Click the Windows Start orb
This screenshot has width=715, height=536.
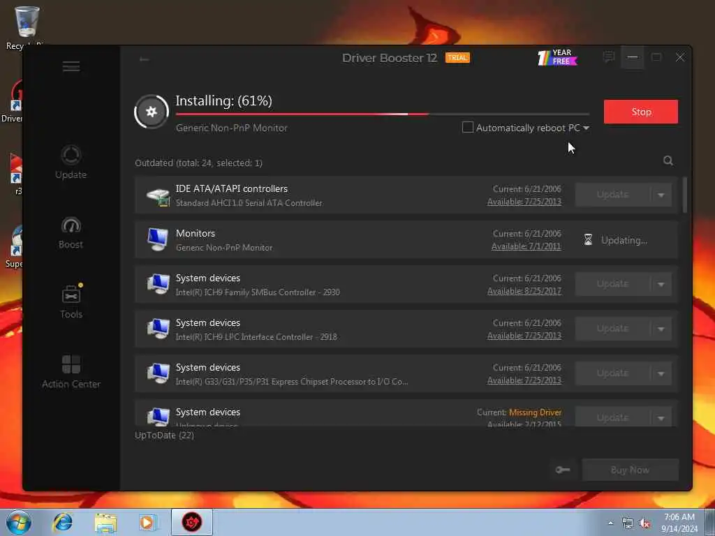tap(19, 522)
